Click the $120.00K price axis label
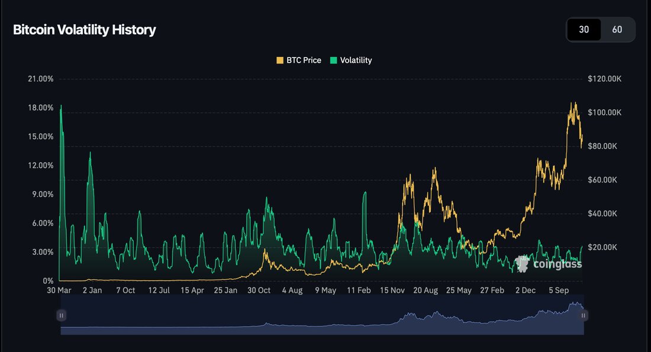651x352 pixels. pos(605,78)
